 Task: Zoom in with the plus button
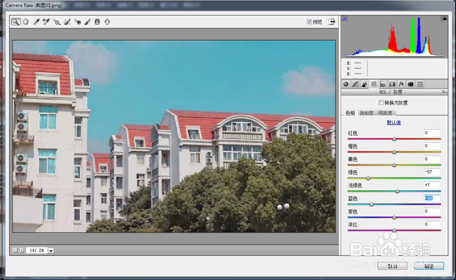pyautogui.click(x=22, y=250)
